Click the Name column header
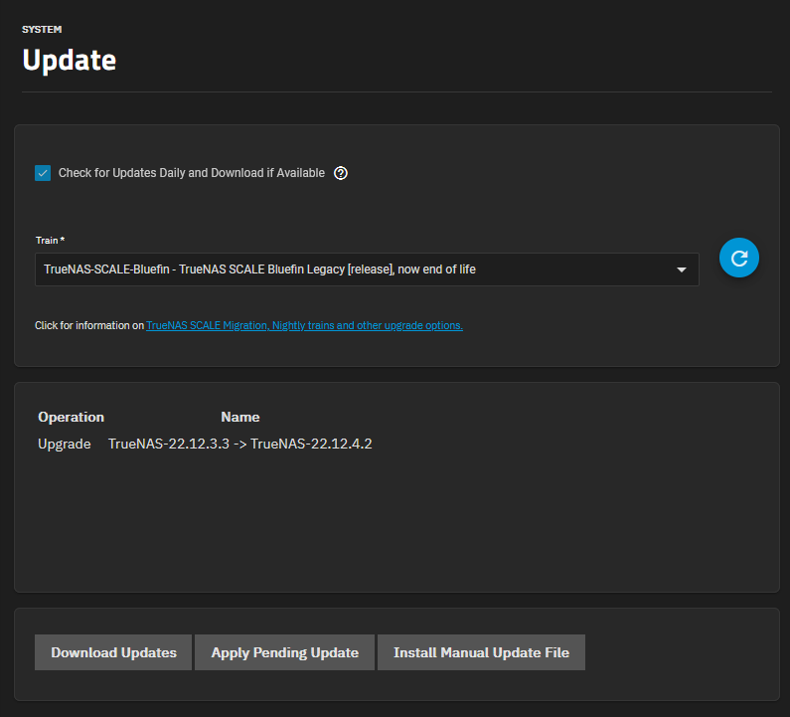The image size is (790, 717). 240,417
